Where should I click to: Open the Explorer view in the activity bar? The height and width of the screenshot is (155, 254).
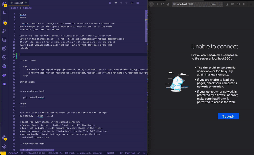pos(4,4)
